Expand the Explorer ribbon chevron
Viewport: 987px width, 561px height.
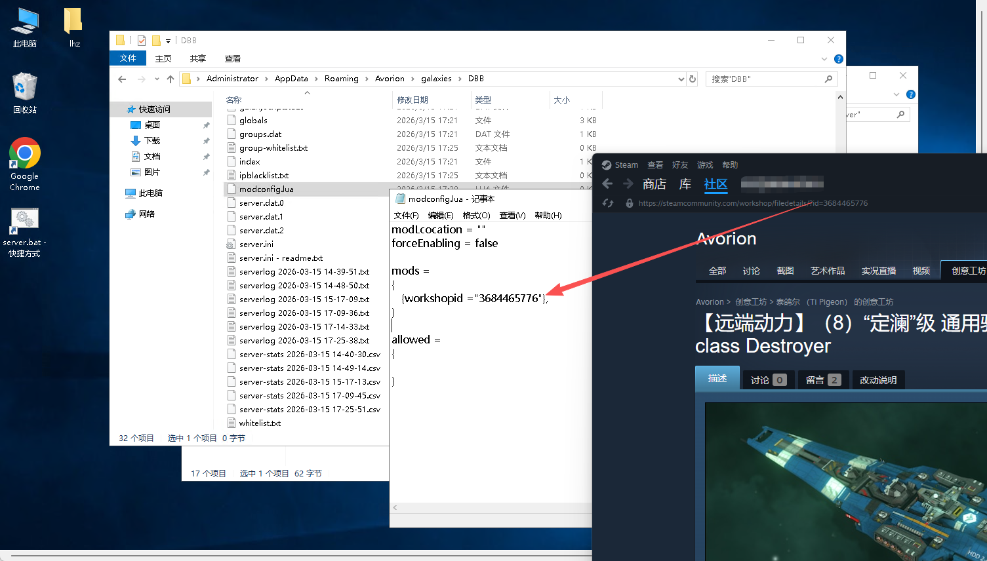point(824,59)
